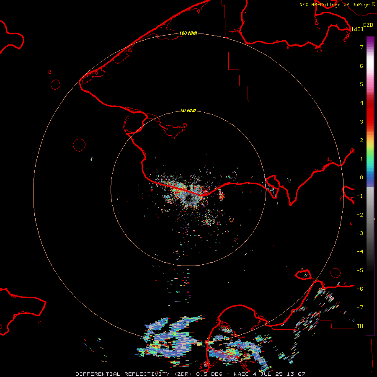Click the -3 dB scale label
377x377 pixels.
pyautogui.click(x=360, y=233)
